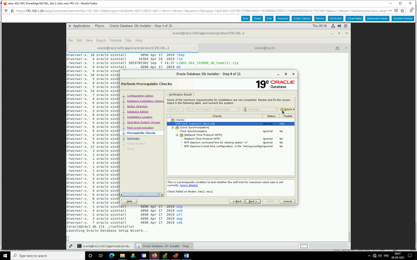Viewport: 417px width, 260px height.
Task: Open the terminal Search menu
Action: point(101,40)
